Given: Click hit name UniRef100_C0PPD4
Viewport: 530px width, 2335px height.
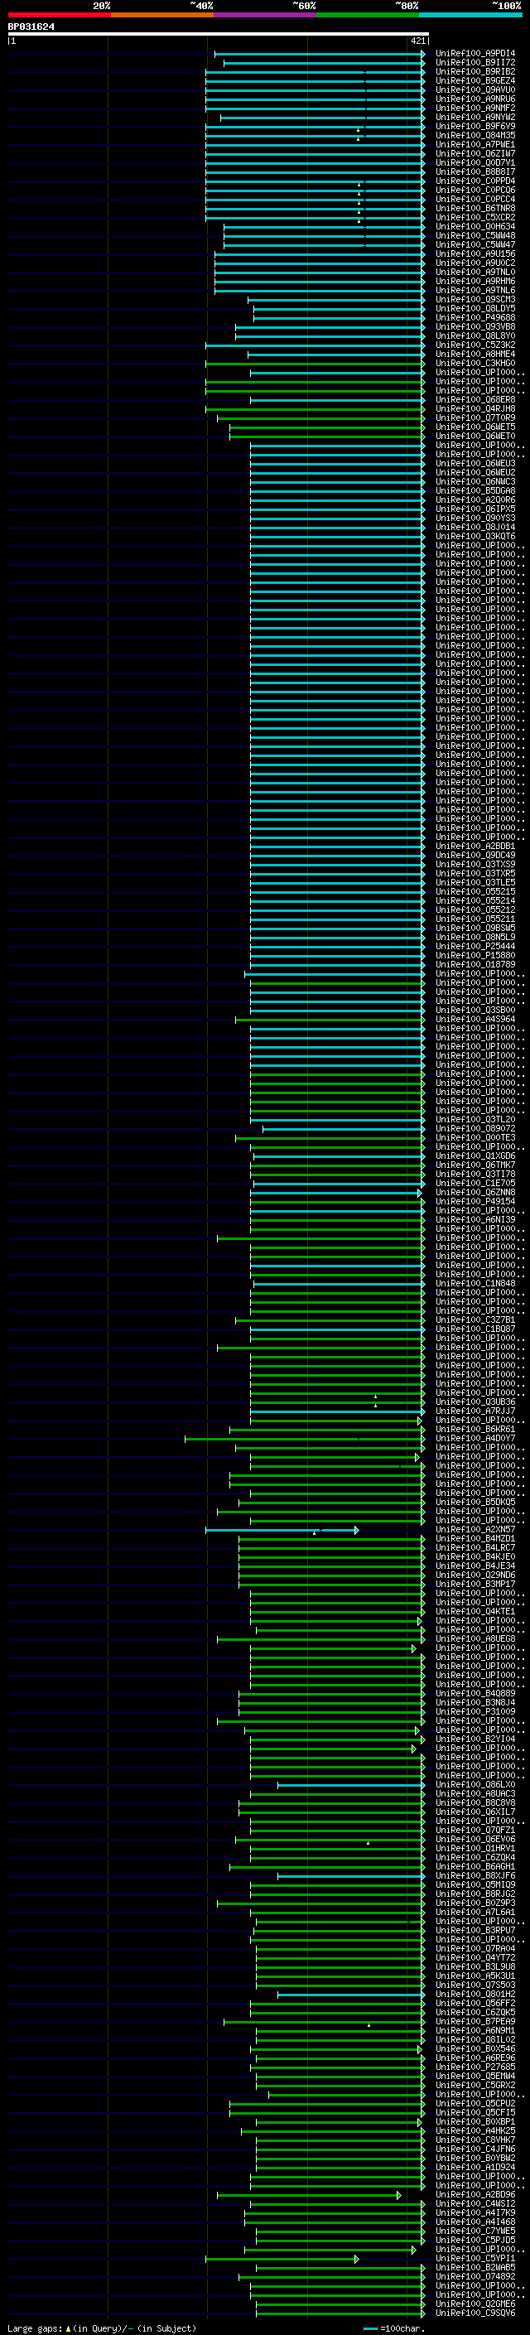Looking at the screenshot, I should [x=475, y=181].
